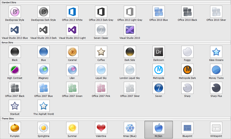Image resolution: width=231 pixels, height=139 pixels.
Task: Select the Office 2013 Light Gray skin
Action: pyautogui.click(x=130, y=12)
